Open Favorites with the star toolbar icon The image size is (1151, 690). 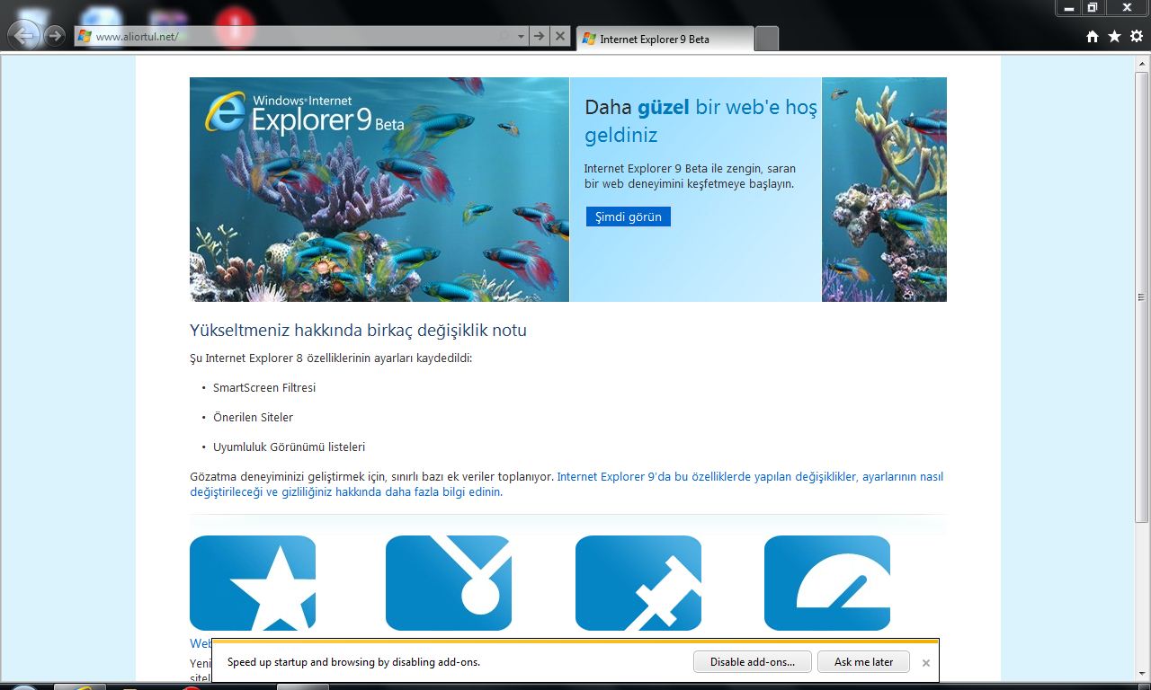point(1113,36)
